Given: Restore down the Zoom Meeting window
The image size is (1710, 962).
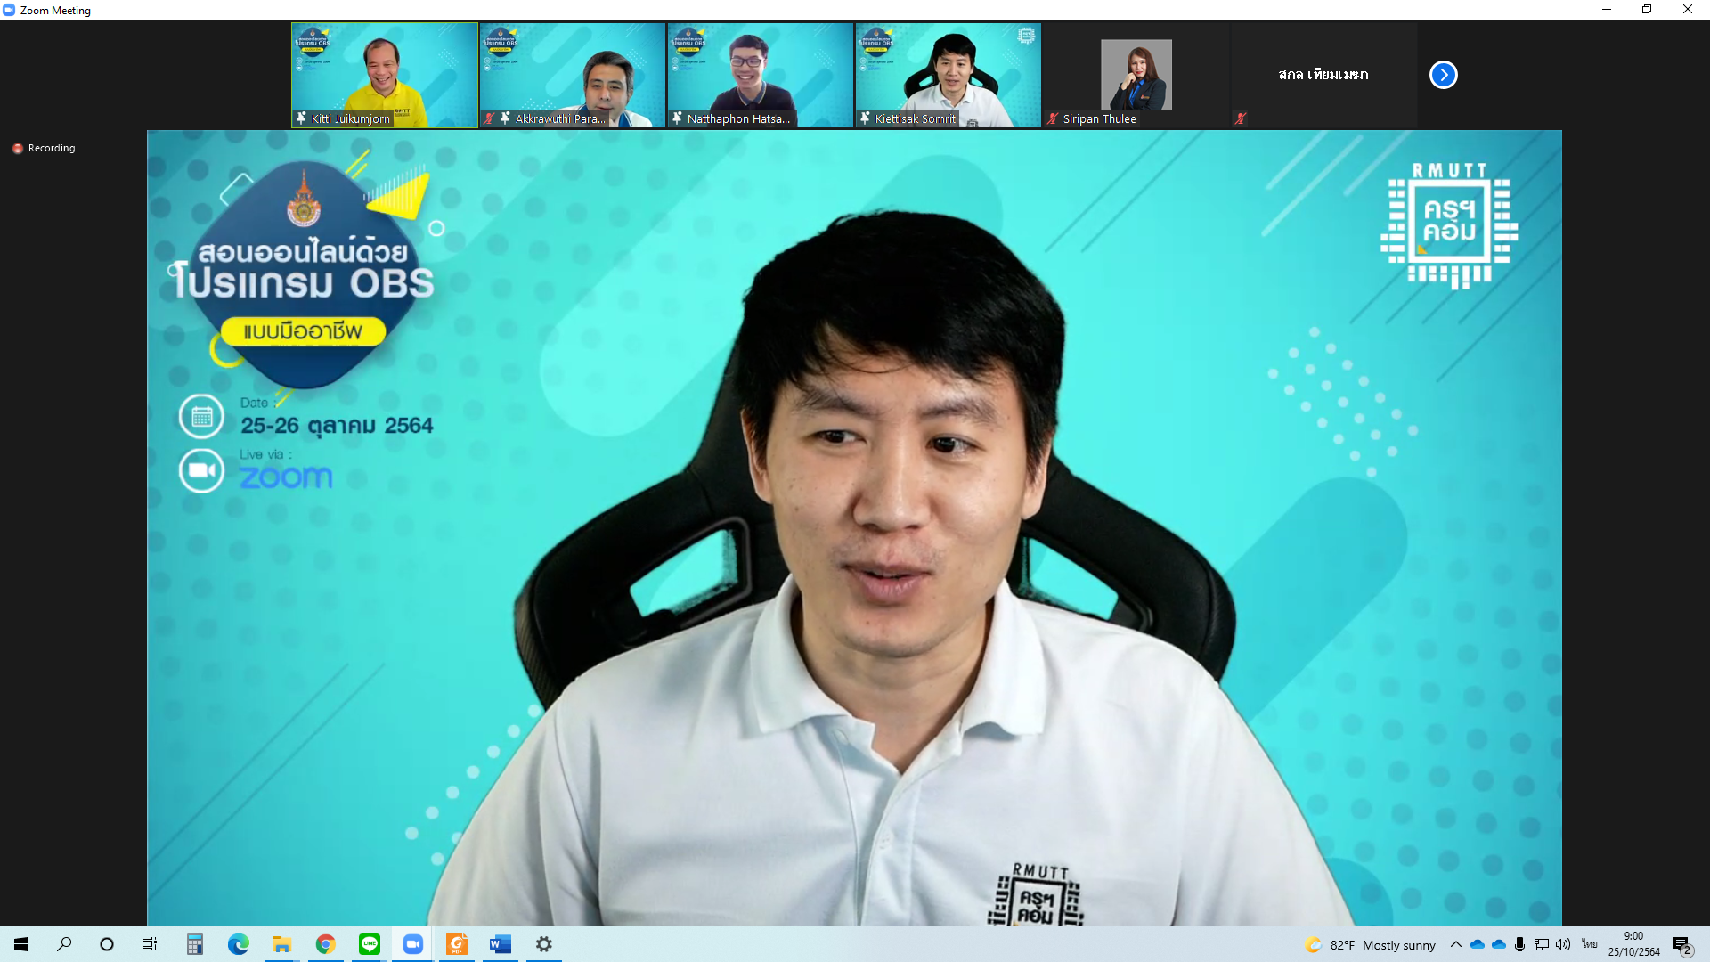Looking at the screenshot, I should pyautogui.click(x=1647, y=10).
